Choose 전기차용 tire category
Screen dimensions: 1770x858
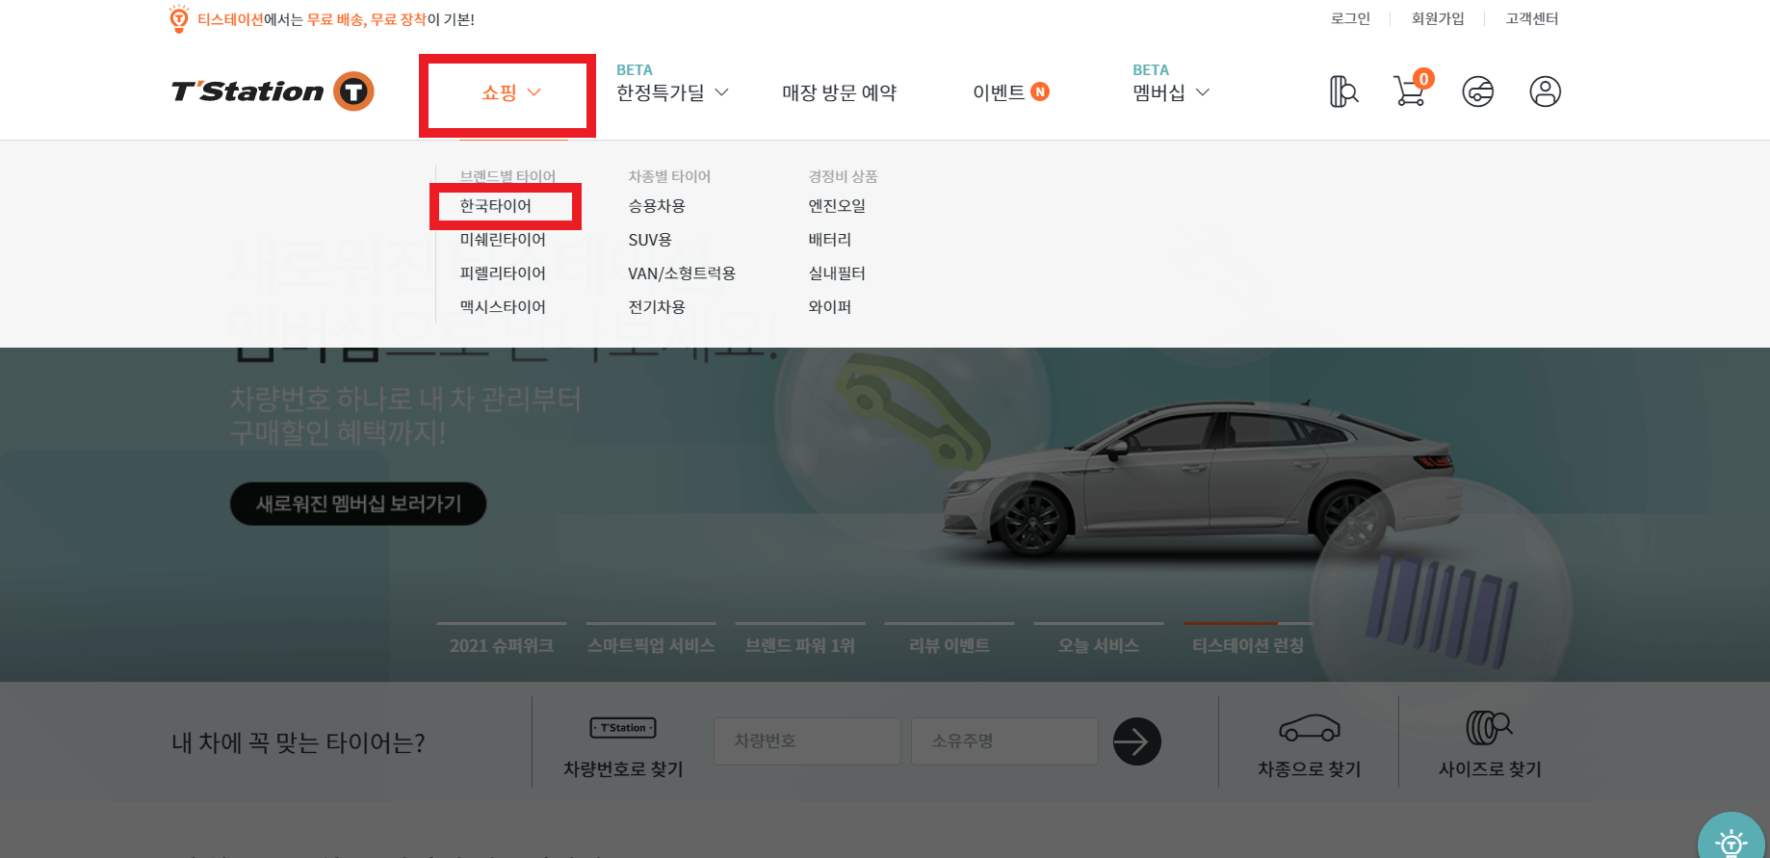pos(657,307)
